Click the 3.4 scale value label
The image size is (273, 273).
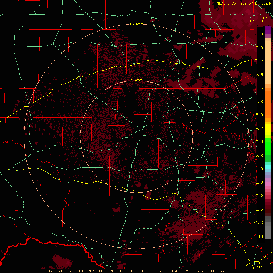pos(259,142)
